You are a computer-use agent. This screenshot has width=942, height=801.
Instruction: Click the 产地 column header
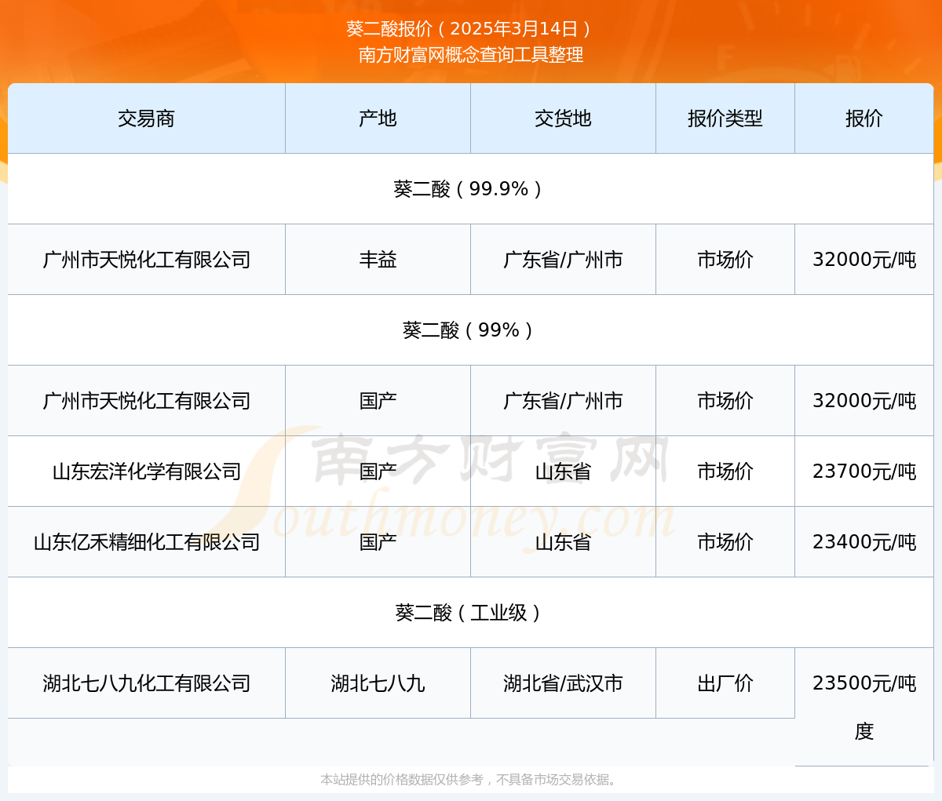[378, 118]
